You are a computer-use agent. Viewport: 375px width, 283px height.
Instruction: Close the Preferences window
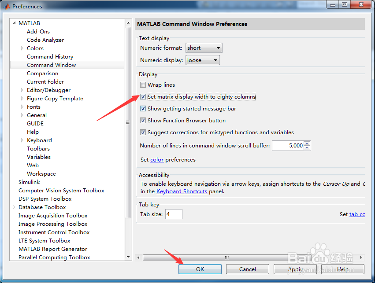361,4
